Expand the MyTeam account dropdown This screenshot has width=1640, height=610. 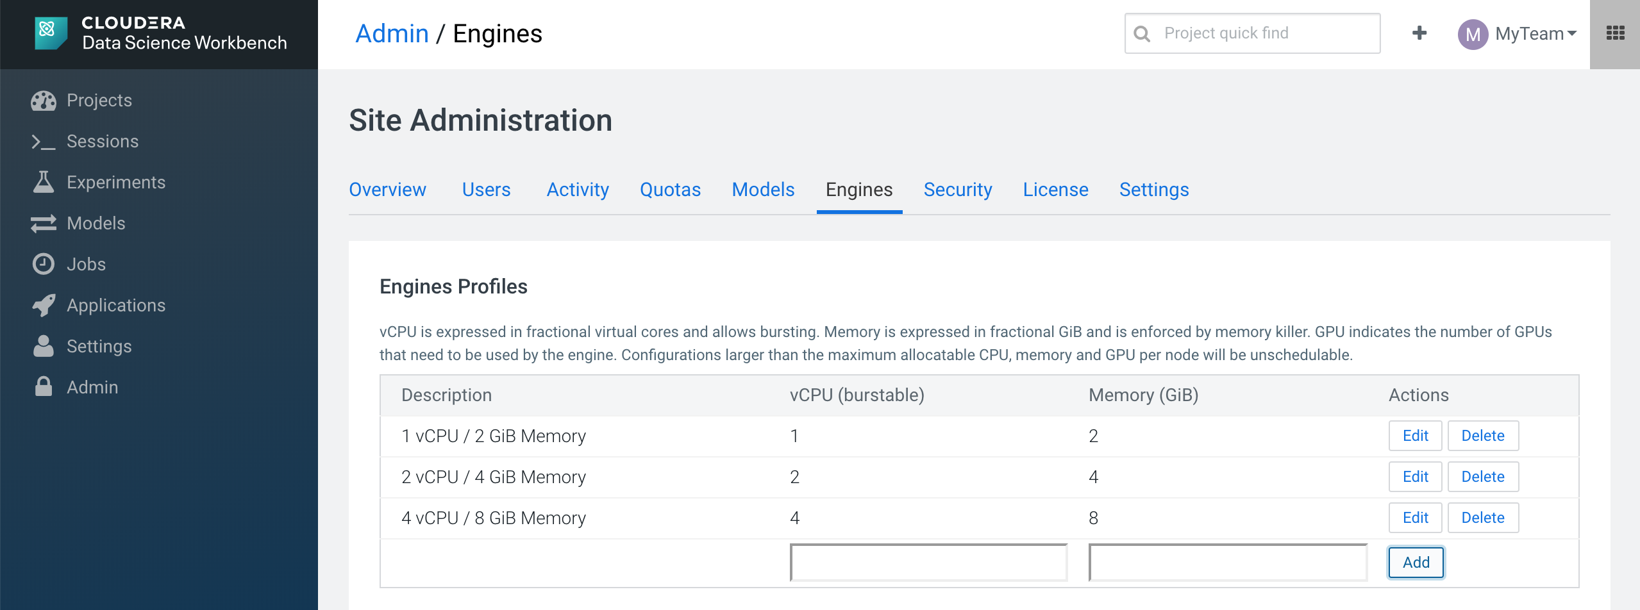[x=1517, y=33]
